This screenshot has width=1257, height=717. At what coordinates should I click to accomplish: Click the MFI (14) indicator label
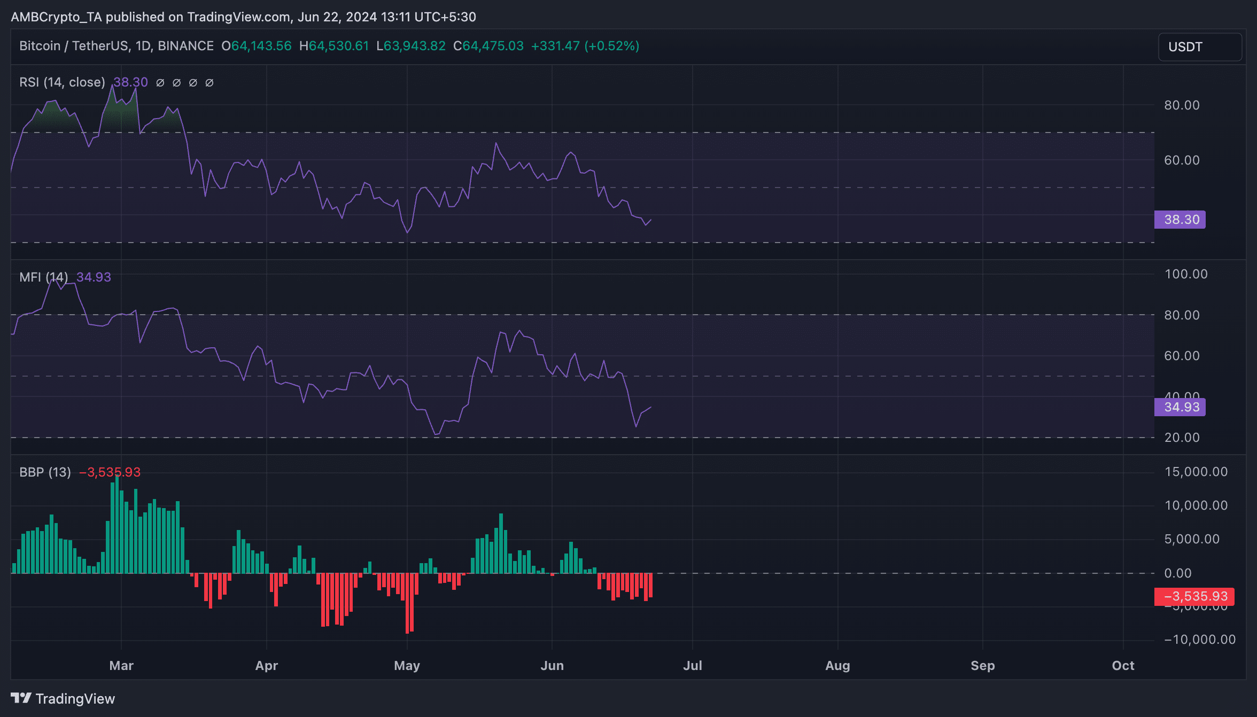tap(44, 277)
